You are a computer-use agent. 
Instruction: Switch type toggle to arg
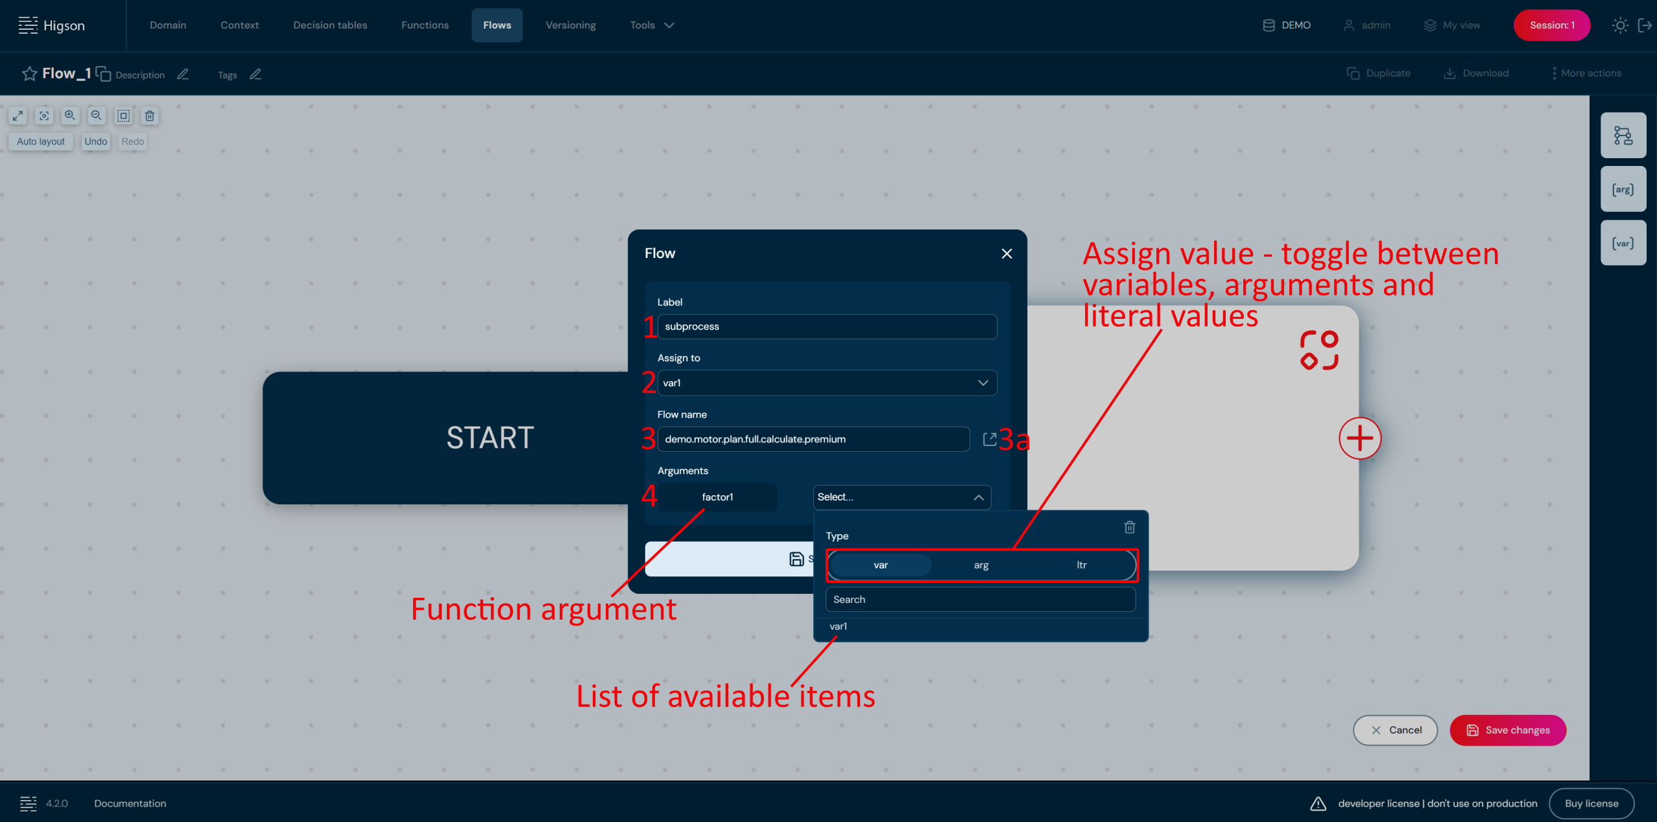tap(981, 565)
